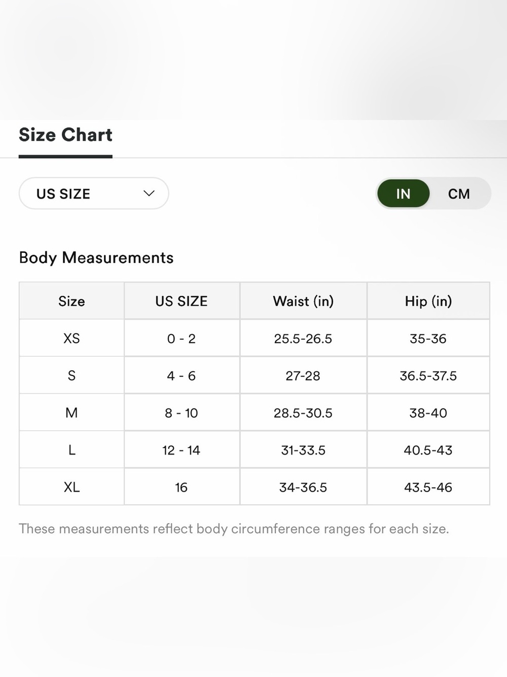
Task: Select the Size Chart tab
Action: pyautogui.click(x=65, y=135)
